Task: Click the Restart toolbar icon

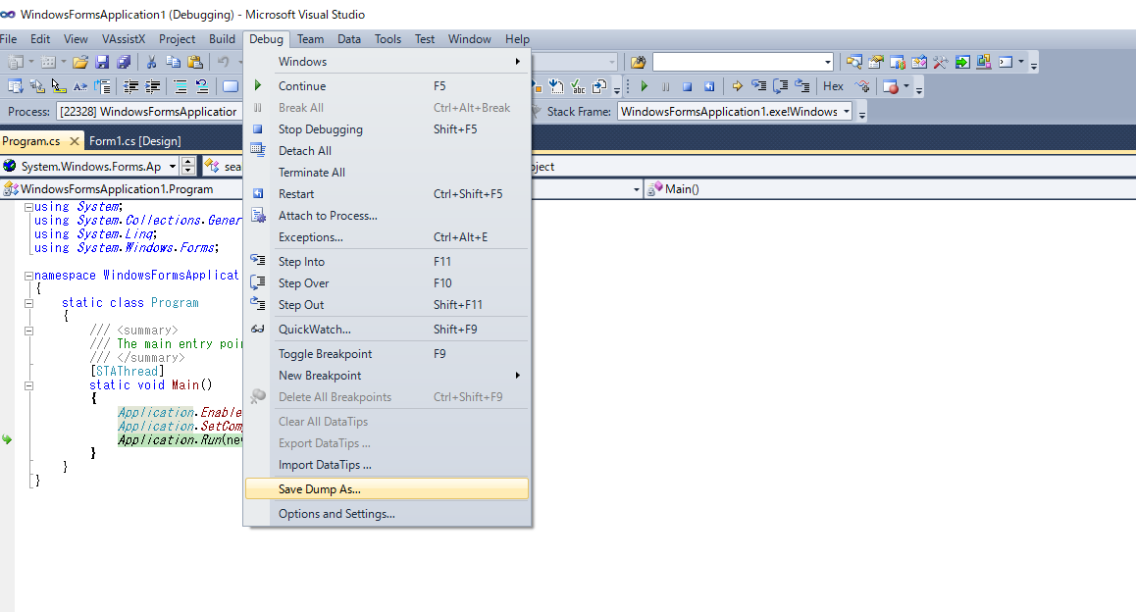Action: [709, 87]
